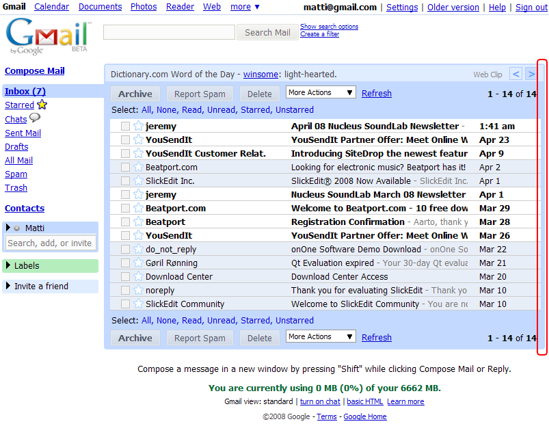This screenshot has width=549, height=426.
Task: Focus the mail search input field
Action: click(169, 32)
